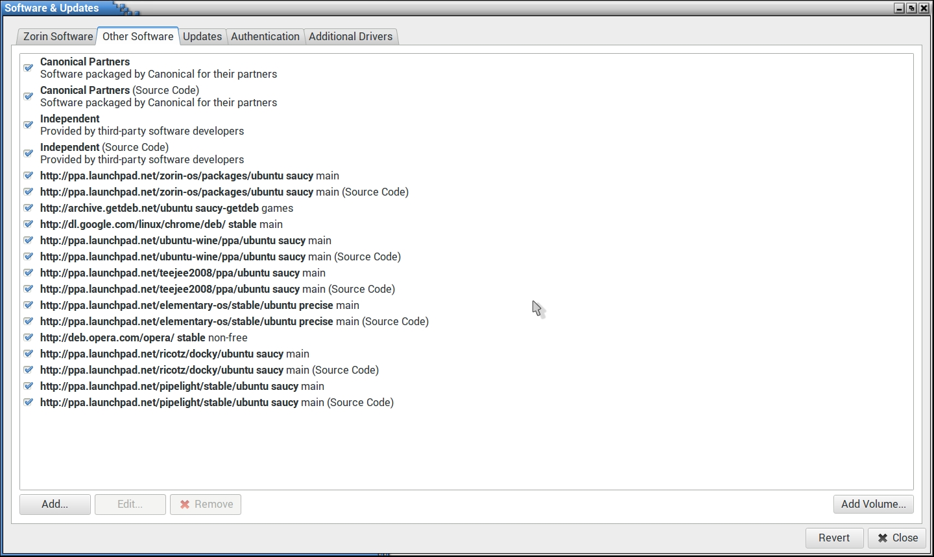
Task: Disable the Google Chrome stable repository checkbox
Action: tap(29, 224)
